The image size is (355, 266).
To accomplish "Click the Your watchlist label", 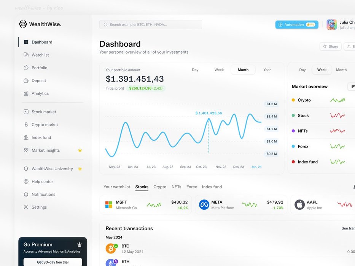I will (117, 187).
